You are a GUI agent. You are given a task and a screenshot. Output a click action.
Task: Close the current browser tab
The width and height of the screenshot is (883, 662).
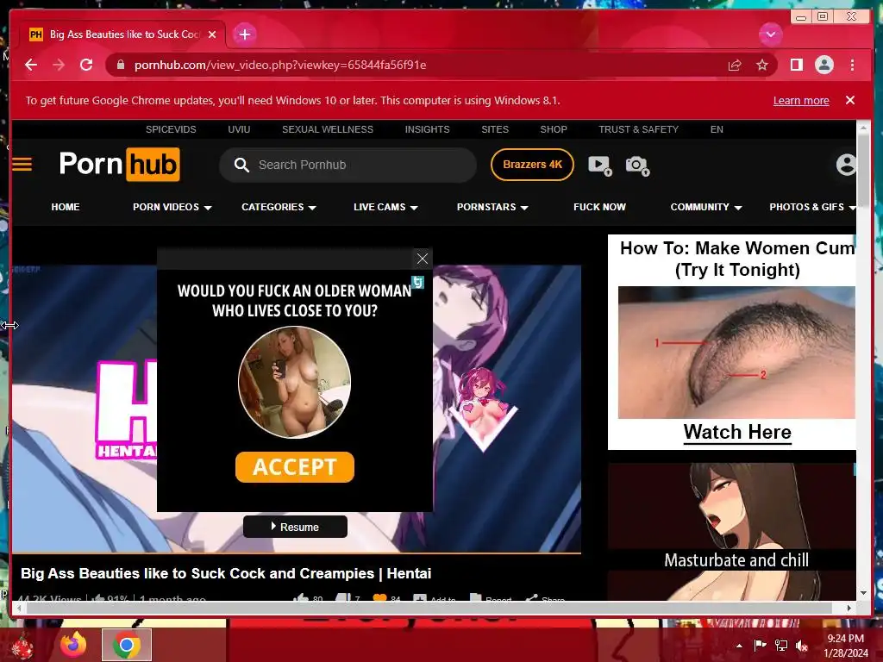(x=212, y=34)
